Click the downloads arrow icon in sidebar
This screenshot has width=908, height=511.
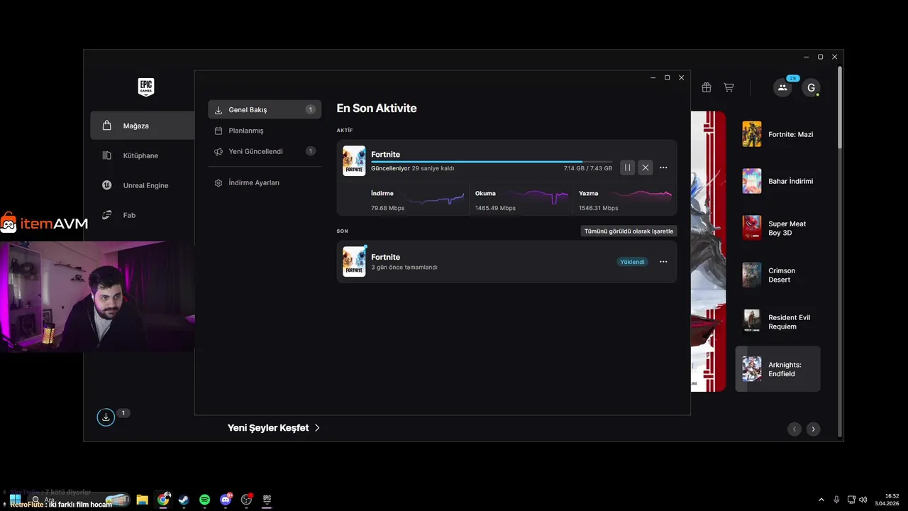tap(106, 417)
